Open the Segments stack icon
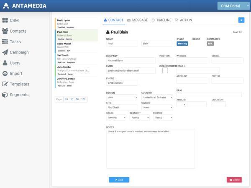Screen dimensions: 251x188 tap(5, 95)
